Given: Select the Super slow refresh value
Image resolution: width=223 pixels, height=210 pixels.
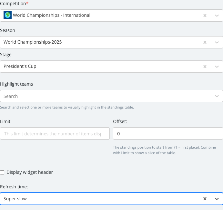Looking at the screenshot, I should (x=15, y=199).
